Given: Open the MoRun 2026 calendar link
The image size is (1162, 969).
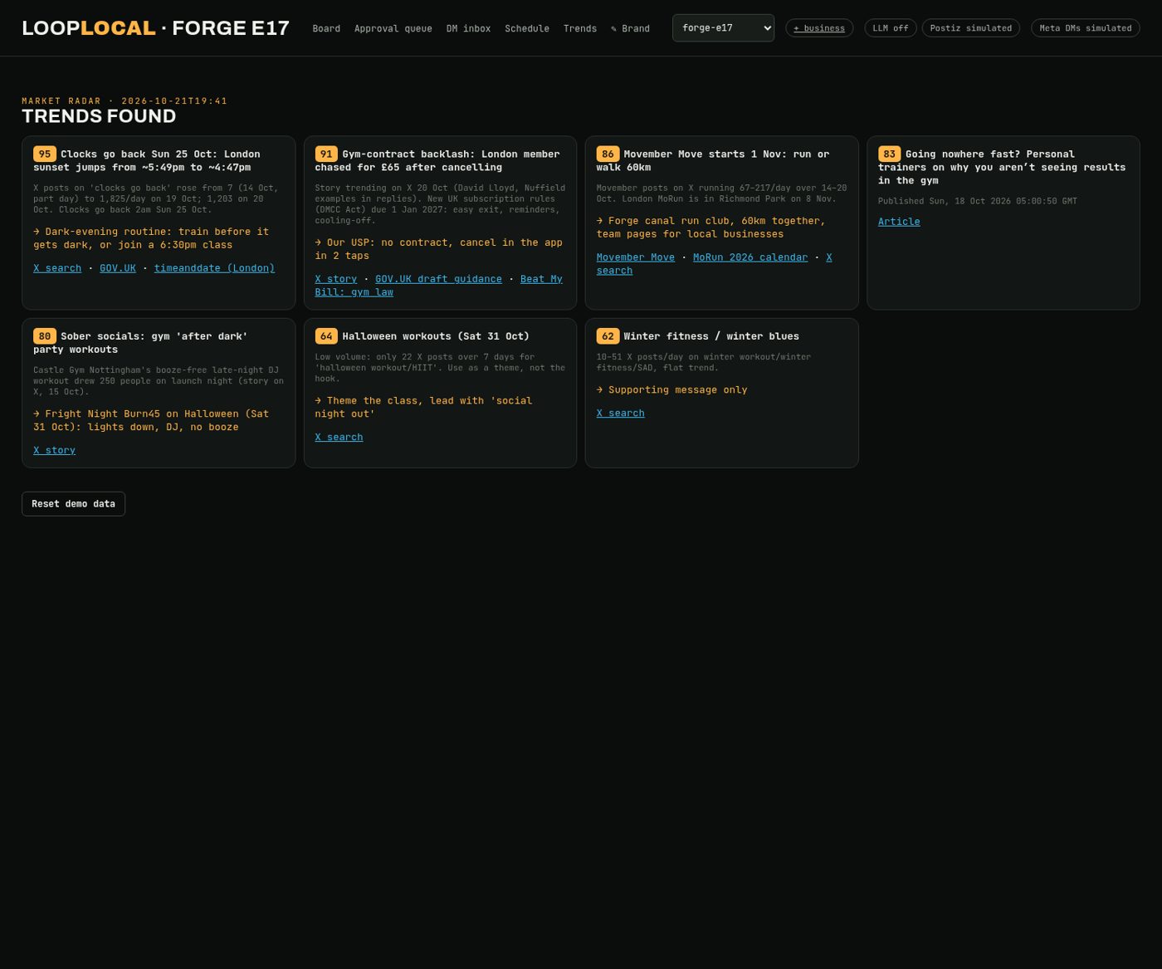Looking at the screenshot, I should point(750,257).
